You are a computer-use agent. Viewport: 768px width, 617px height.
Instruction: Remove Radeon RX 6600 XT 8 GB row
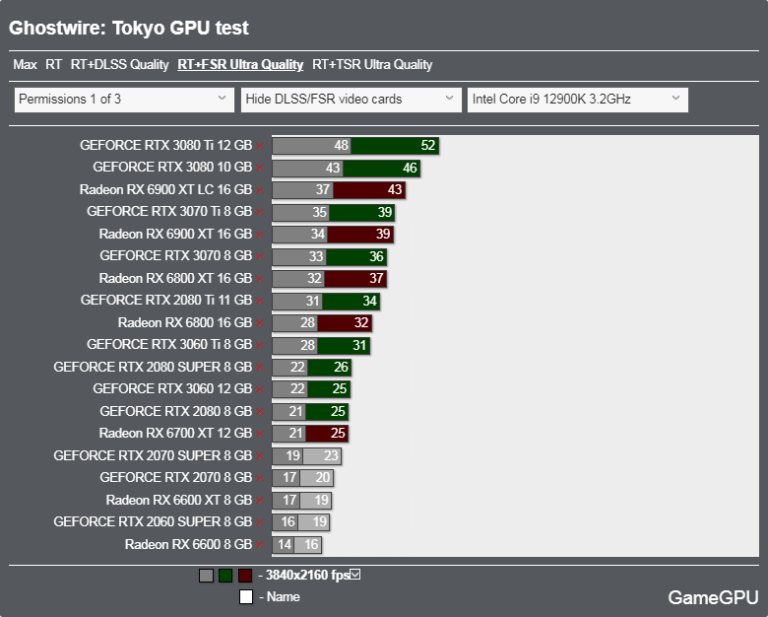(260, 501)
